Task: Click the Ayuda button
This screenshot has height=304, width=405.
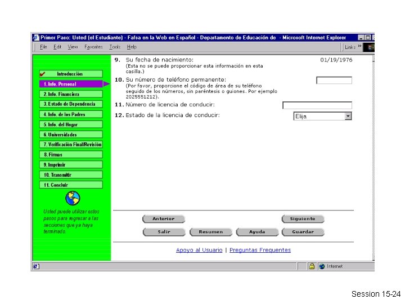Action: (257, 232)
